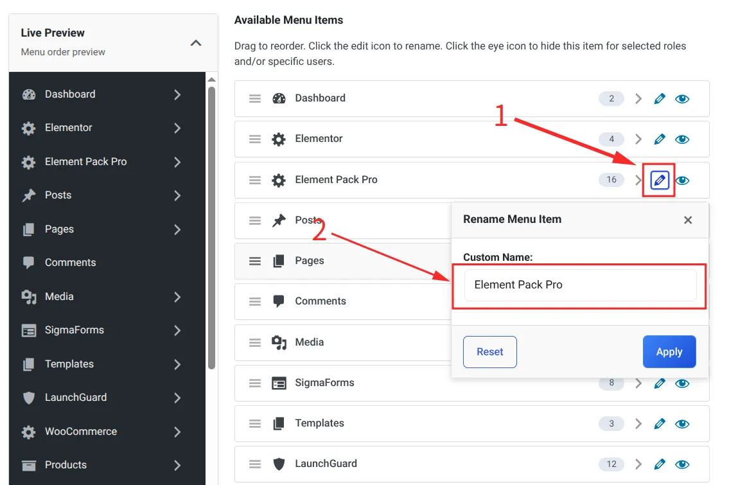This screenshot has height=485, width=729.
Task: Click the LaunchGuard count badge 12
Action: pyautogui.click(x=611, y=464)
